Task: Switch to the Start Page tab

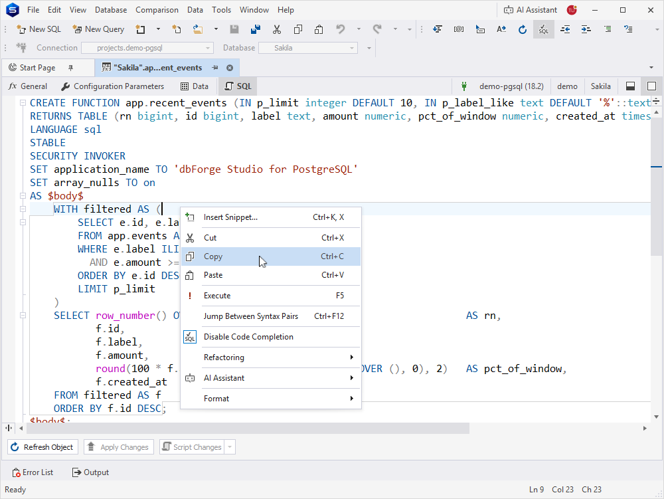Action: [x=38, y=68]
